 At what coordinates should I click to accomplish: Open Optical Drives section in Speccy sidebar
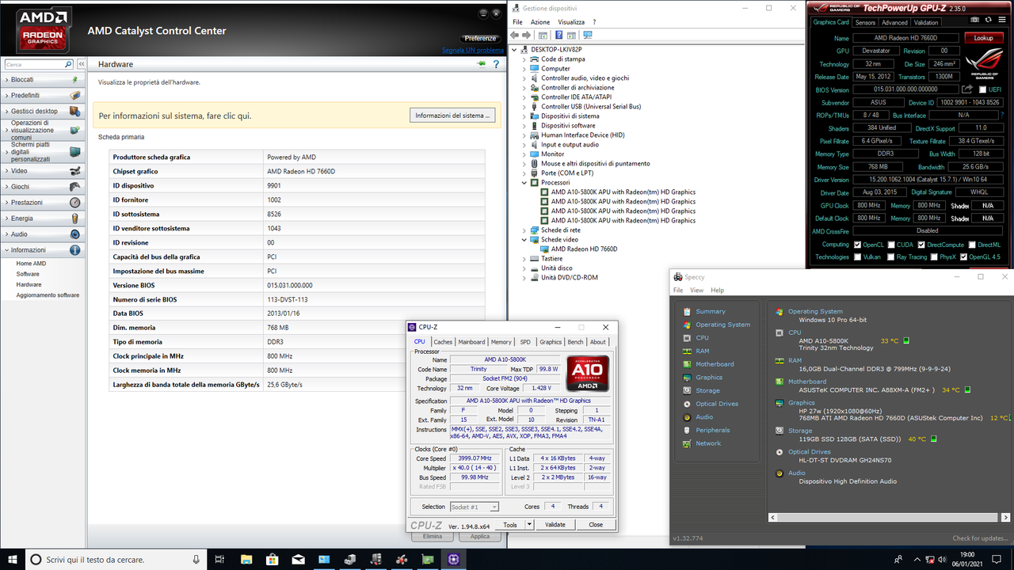(x=717, y=404)
